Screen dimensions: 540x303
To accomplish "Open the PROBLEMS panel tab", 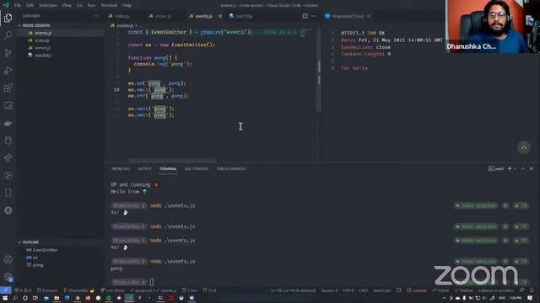I will pos(121,168).
